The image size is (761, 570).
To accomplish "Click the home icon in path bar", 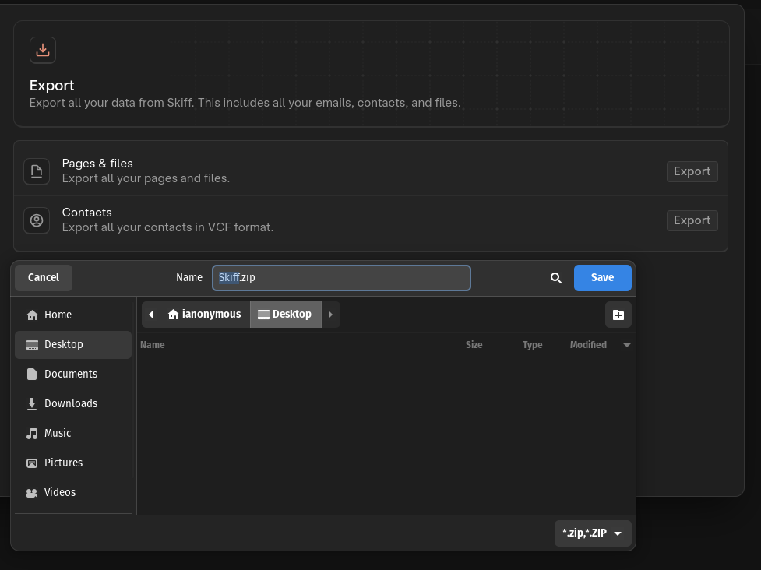I will [x=174, y=315].
